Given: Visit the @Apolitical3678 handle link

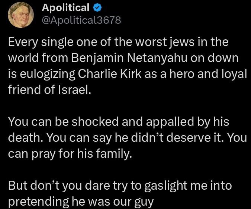Looking at the screenshot, I should [81, 20].
